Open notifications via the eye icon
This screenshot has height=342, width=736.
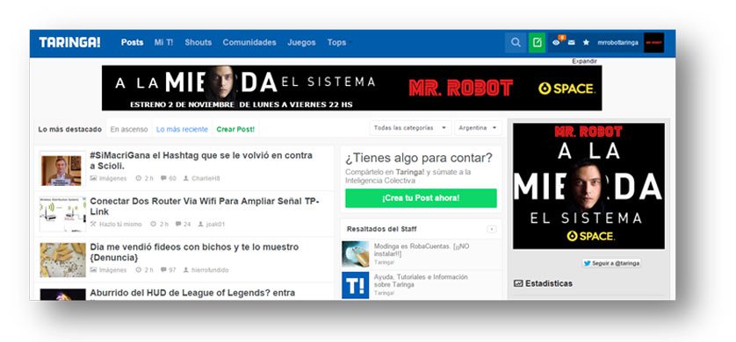(x=556, y=43)
